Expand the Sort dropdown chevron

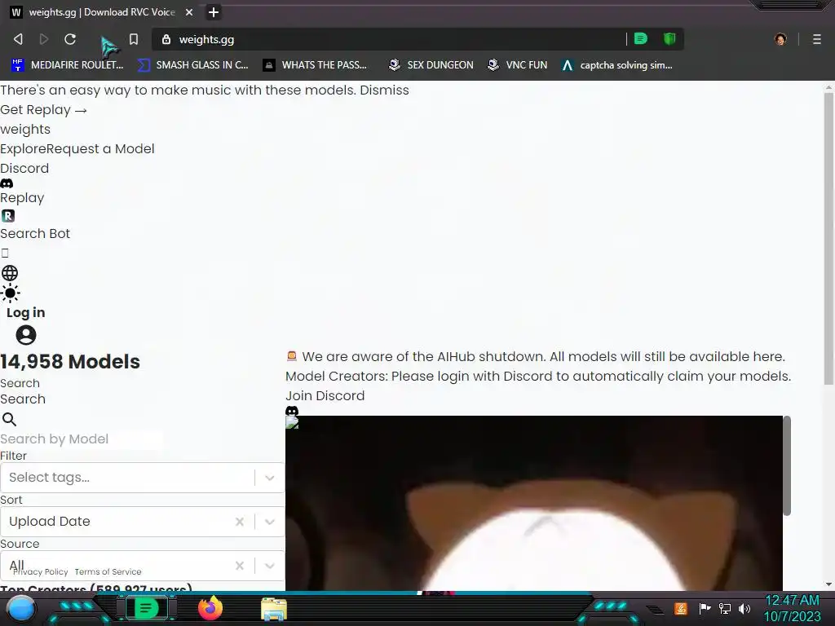270,522
